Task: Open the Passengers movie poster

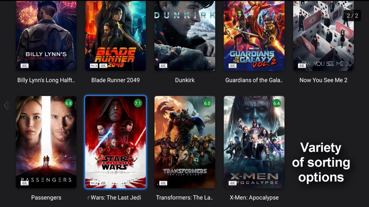Action: click(x=46, y=142)
